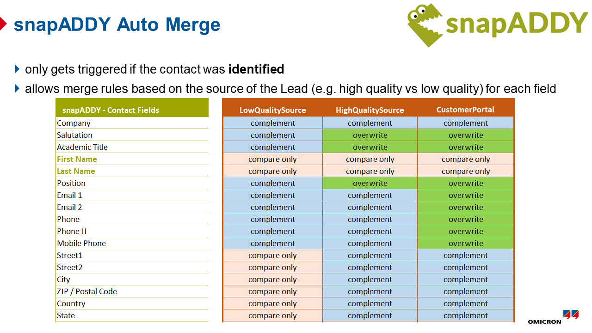592x333 pixels.
Task: Click Position's LowQualitySource complement cell
Action: click(x=273, y=183)
